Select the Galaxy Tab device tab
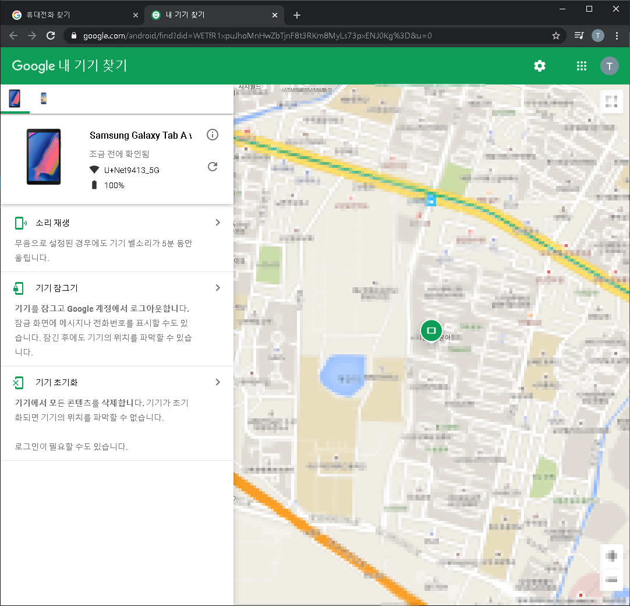This screenshot has height=606, width=630. click(15, 98)
